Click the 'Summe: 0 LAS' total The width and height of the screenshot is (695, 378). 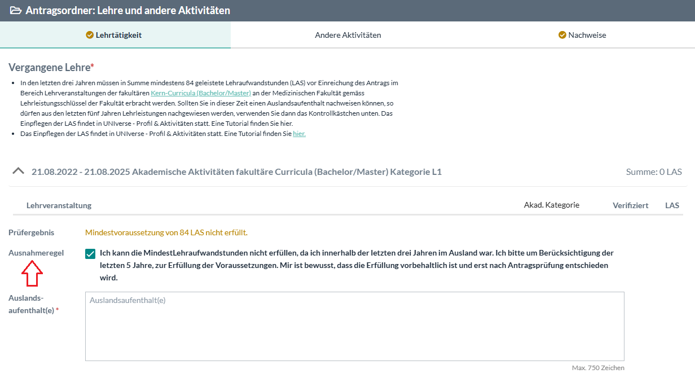pyautogui.click(x=654, y=172)
